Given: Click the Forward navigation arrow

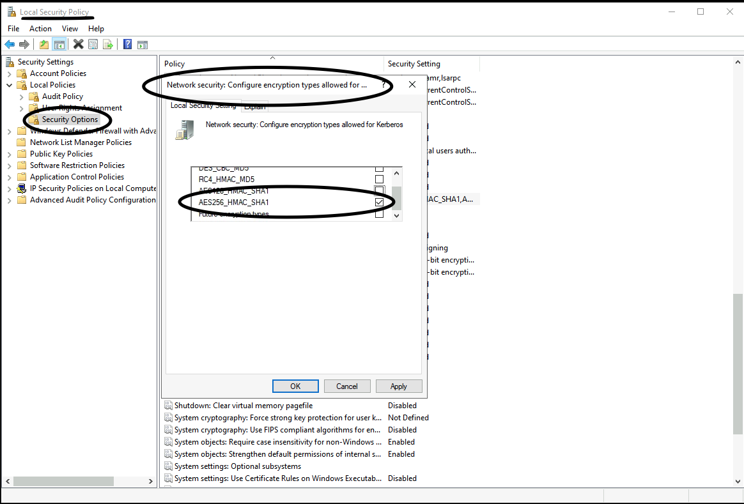Looking at the screenshot, I should point(24,44).
